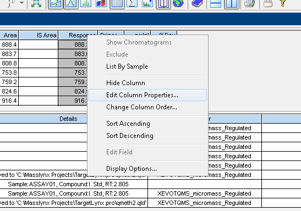This screenshot has width=301, height=211.
Task: Click the blue closed book icon
Action: (197, 3)
